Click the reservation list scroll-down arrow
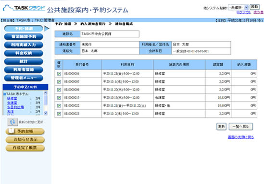 pyautogui.click(x=46, y=113)
